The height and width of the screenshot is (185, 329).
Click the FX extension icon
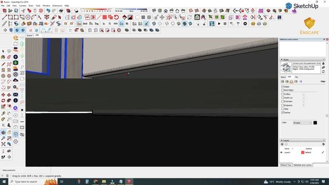pos(279,17)
